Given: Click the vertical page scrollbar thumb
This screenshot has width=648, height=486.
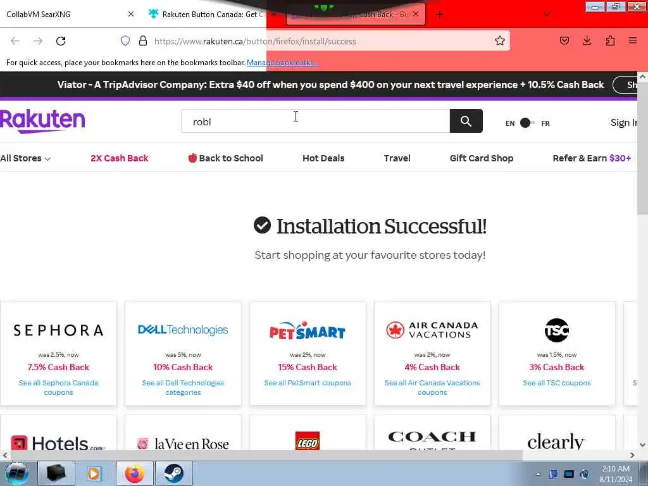Looking at the screenshot, I should pyautogui.click(x=642, y=149).
